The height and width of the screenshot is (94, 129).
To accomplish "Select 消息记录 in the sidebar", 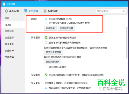I will tap(13, 31).
